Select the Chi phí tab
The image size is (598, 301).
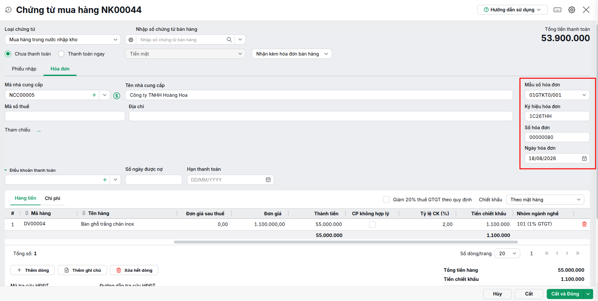[53, 198]
